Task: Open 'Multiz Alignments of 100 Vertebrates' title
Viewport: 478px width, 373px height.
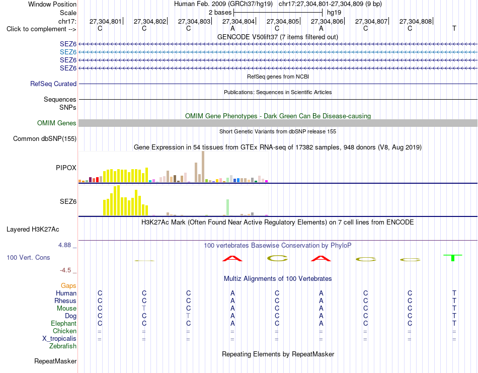Action: pyautogui.click(x=278, y=278)
